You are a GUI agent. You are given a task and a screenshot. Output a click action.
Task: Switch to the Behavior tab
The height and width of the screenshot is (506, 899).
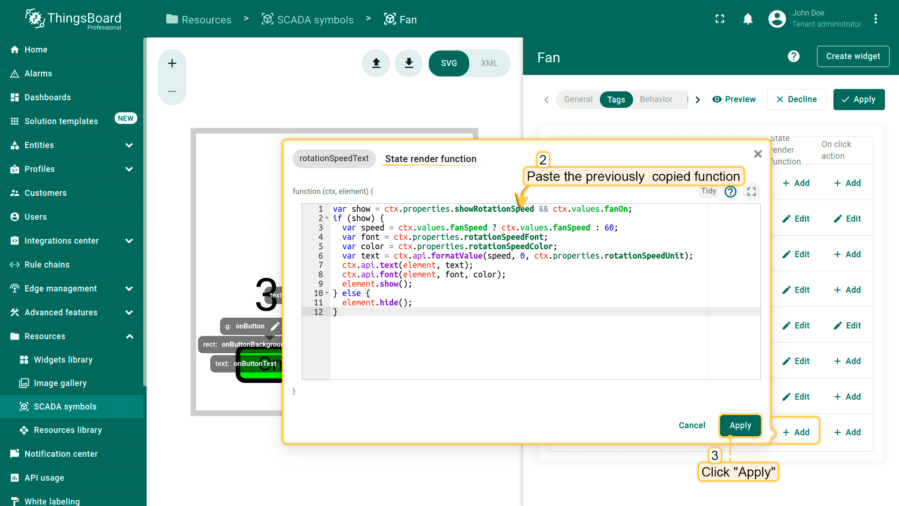tap(656, 99)
